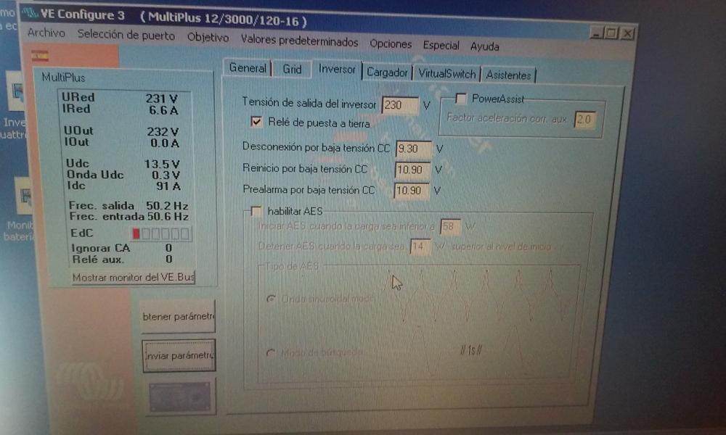Select the Inversor tab
Image resolution: width=726 pixels, height=435 pixels.
[337, 70]
